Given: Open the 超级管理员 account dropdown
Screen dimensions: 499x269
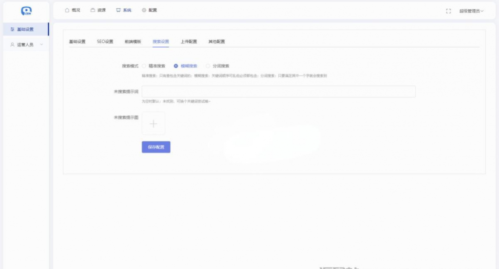Looking at the screenshot, I should point(471,11).
